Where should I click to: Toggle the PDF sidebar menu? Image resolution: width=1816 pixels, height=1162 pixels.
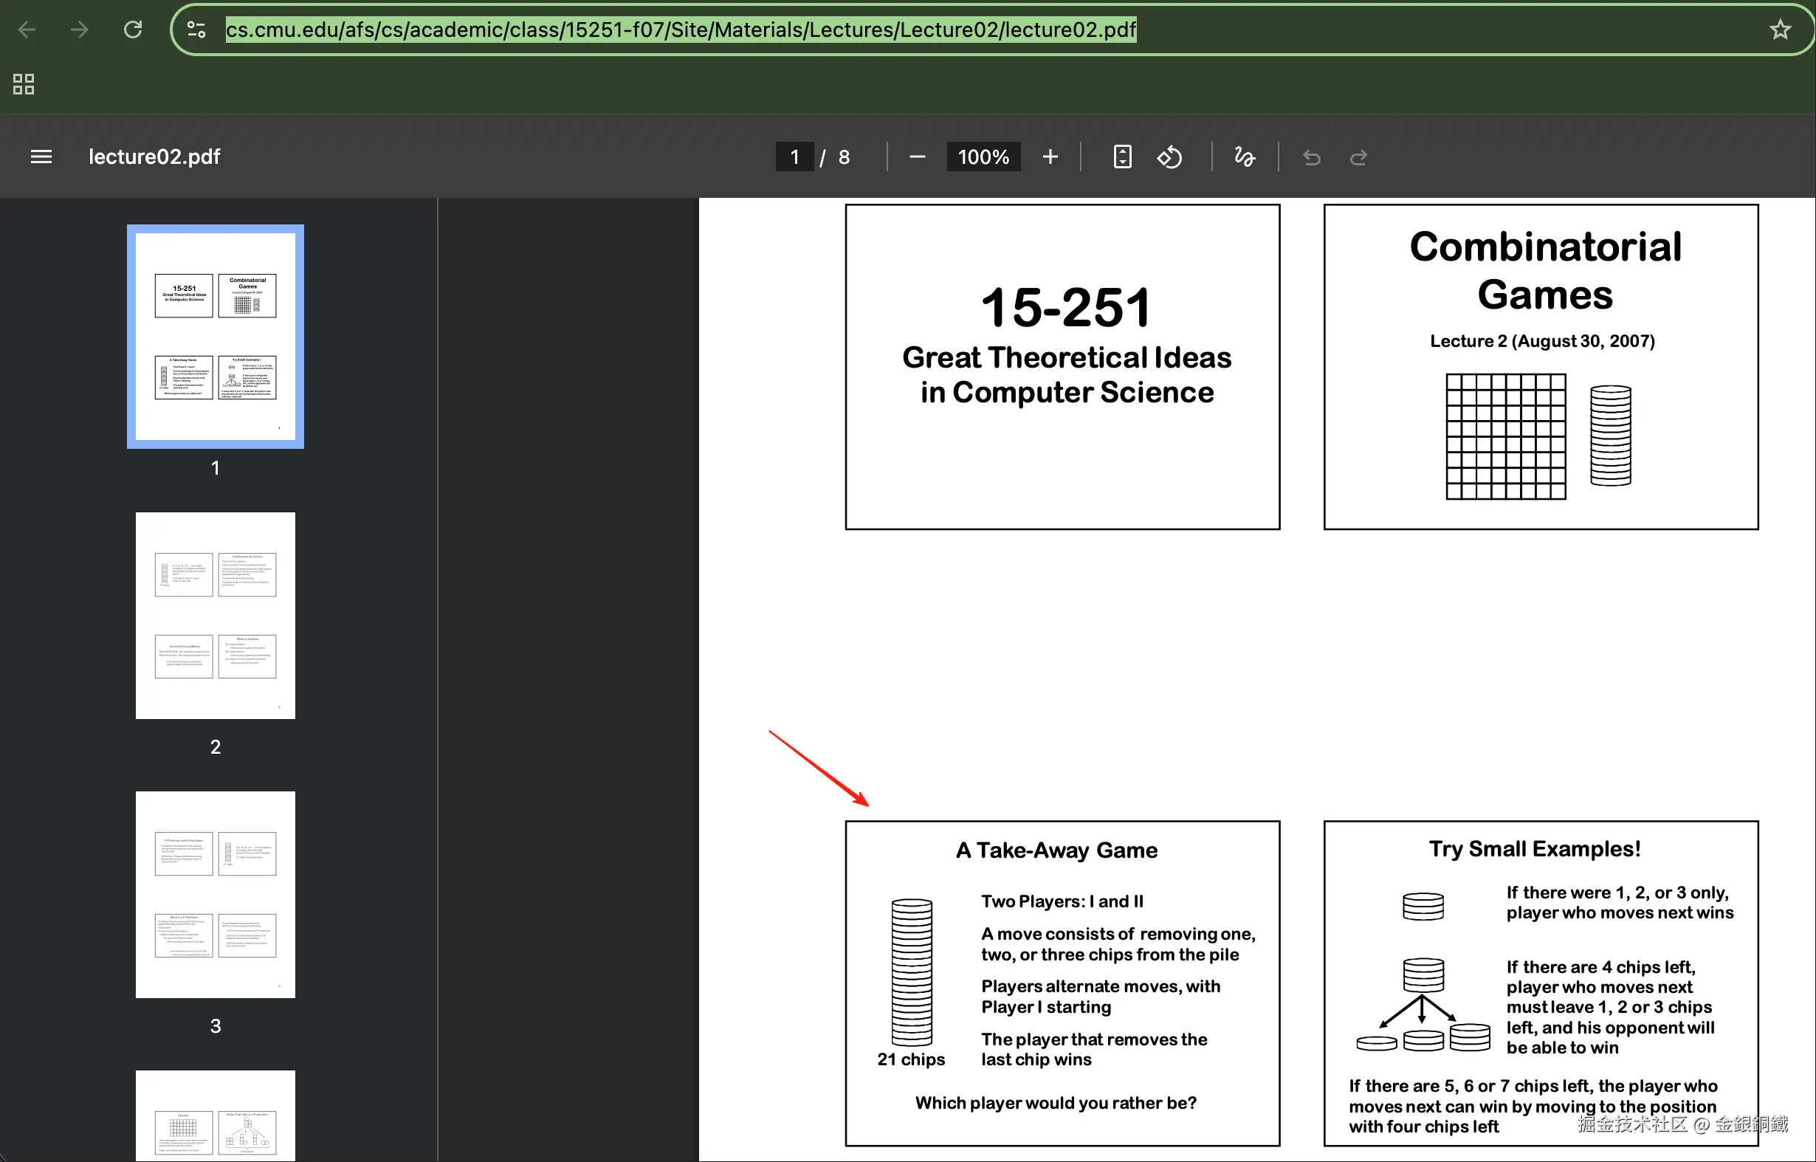[41, 157]
